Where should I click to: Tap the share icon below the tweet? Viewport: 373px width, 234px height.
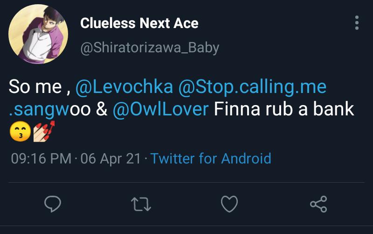[x=318, y=204]
